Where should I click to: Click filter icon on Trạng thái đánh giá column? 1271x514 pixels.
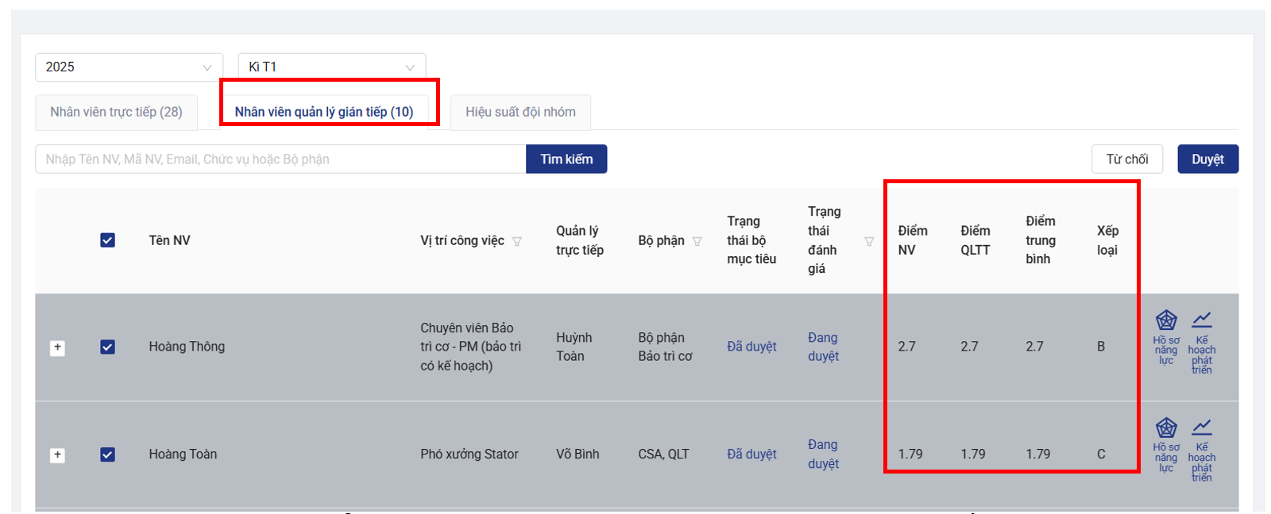click(869, 241)
